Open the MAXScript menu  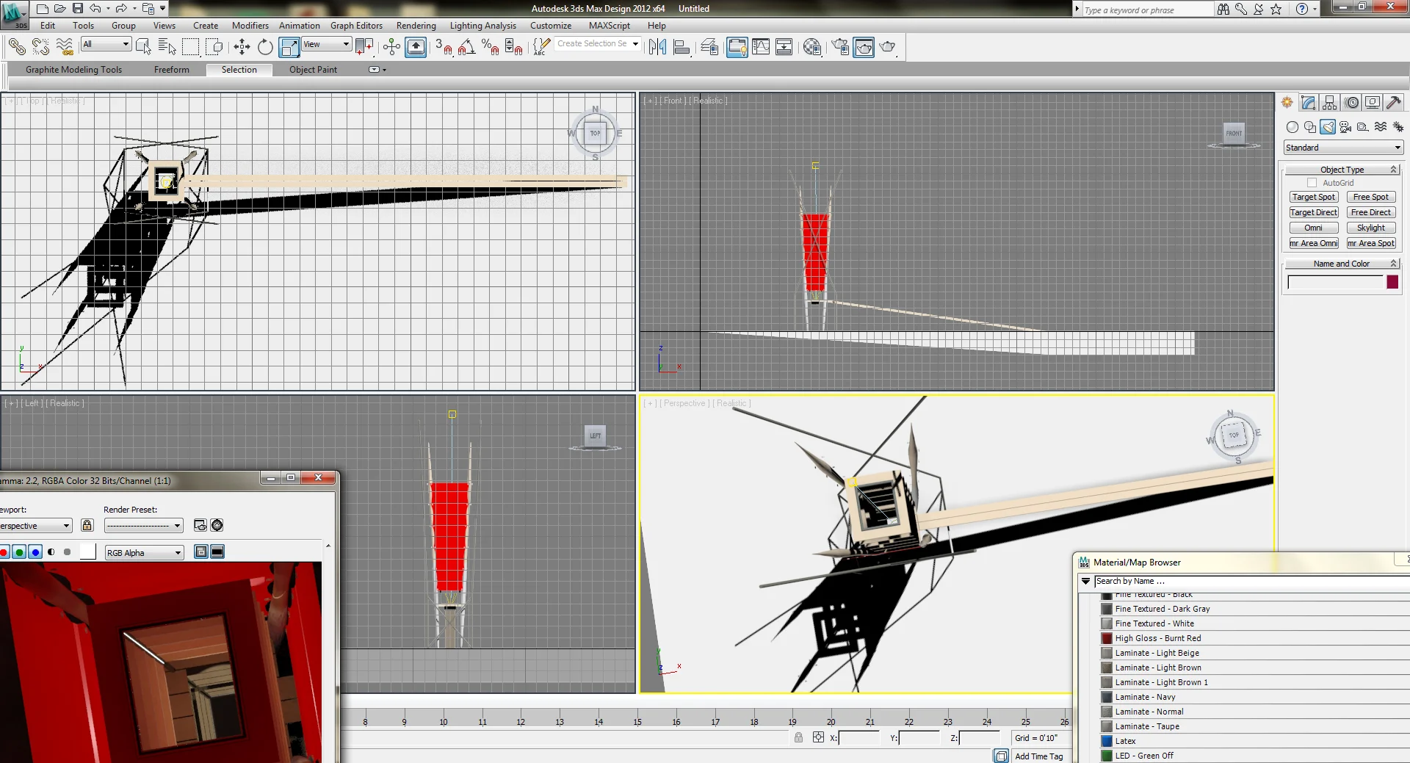[x=610, y=26]
